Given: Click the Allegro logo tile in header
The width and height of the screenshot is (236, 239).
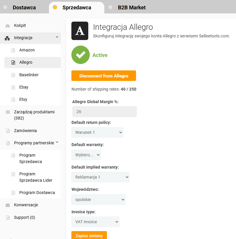Looking at the screenshot, I should (x=80, y=31).
